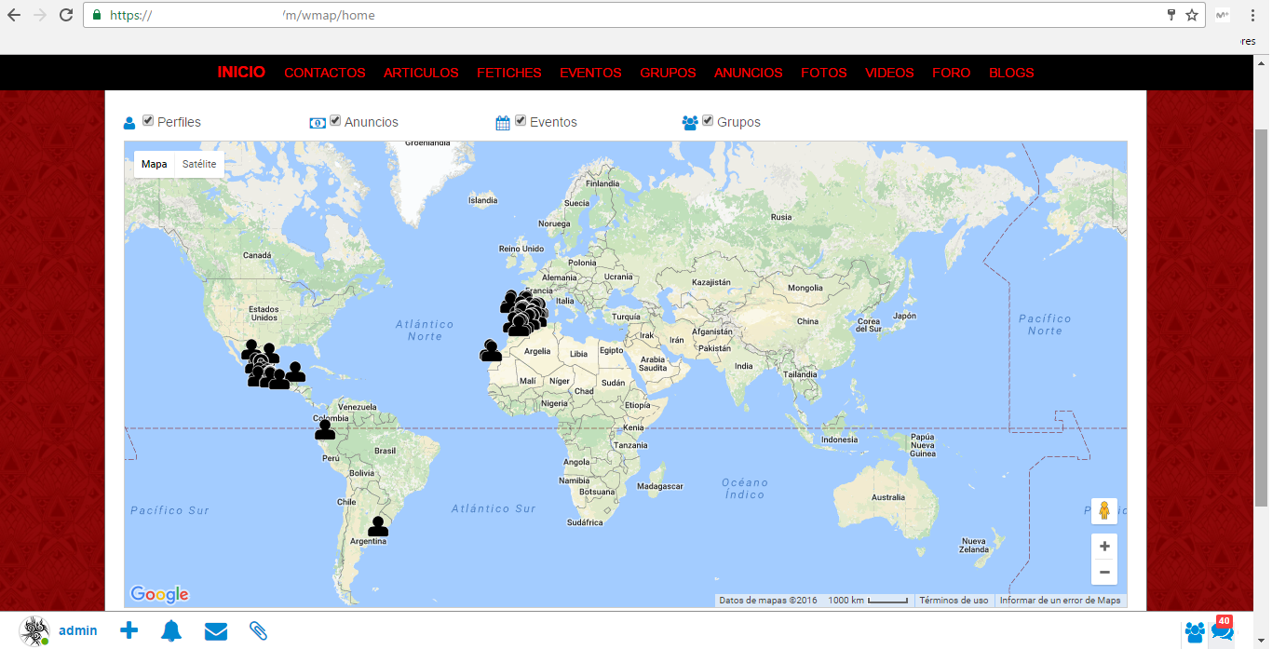Go to the FORO section
1272x649 pixels.
click(x=951, y=73)
